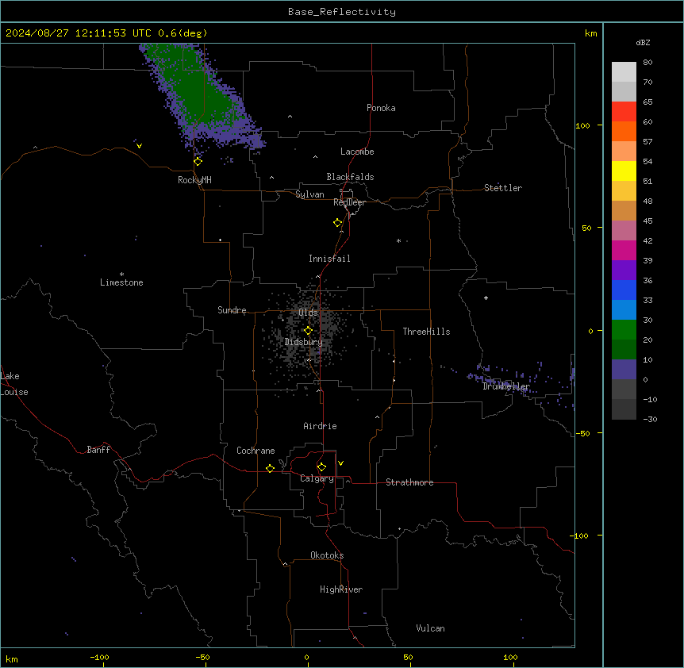Click the Lacombe city label

pos(357,152)
